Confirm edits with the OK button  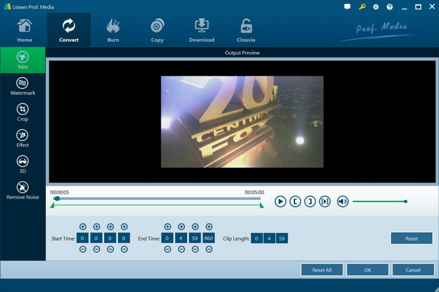[367, 270]
